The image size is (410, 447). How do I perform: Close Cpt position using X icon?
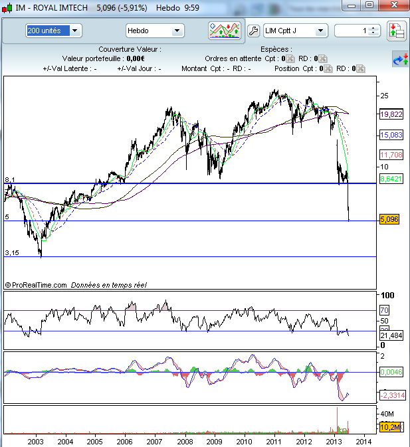pyautogui.click(x=328, y=68)
